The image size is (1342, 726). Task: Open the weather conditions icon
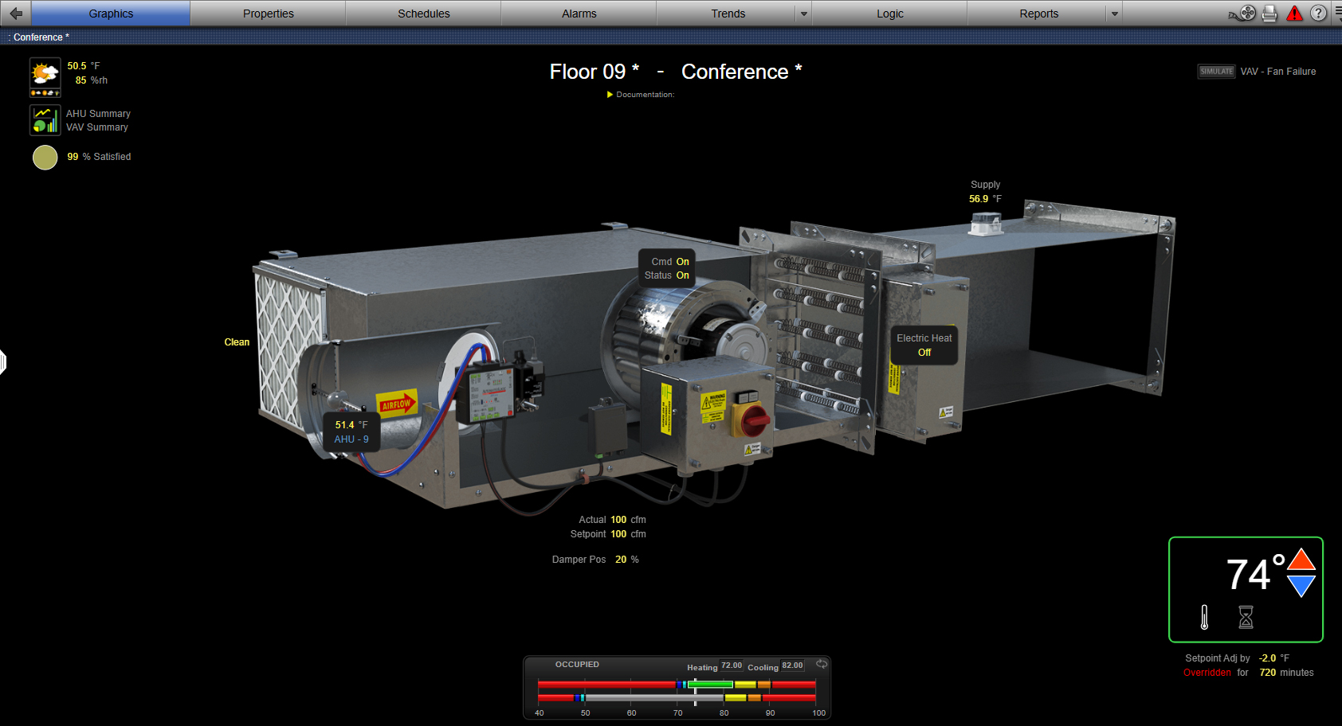[x=45, y=77]
